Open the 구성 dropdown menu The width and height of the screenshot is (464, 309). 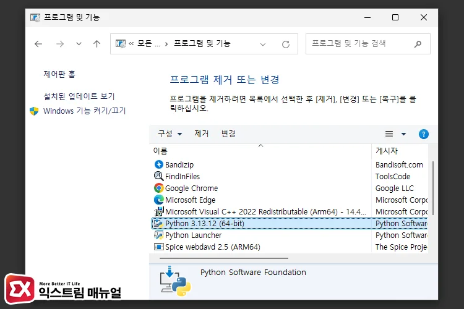[170, 134]
